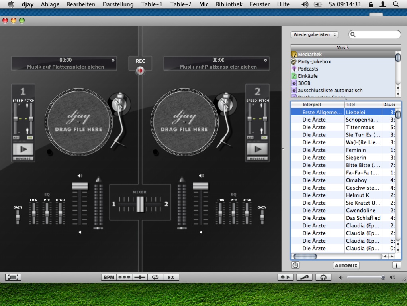Toggle KEY lock on deck 2
407x306 pixels.
tap(250, 138)
